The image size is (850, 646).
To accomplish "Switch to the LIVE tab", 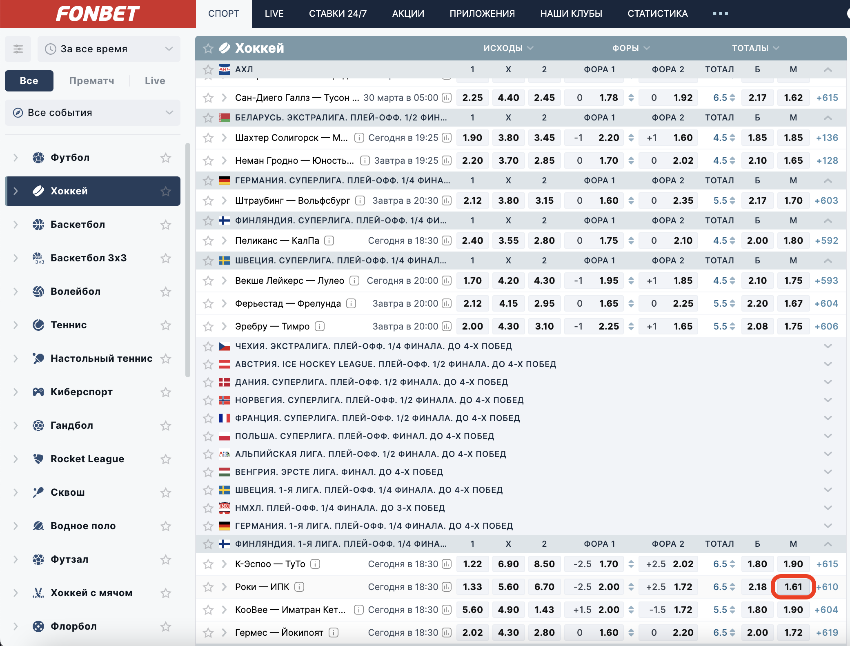I will point(274,14).
